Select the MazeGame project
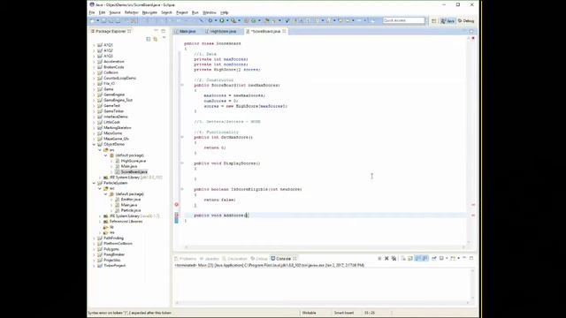Screen dimensions: 566x318 (x=112, y=133)
